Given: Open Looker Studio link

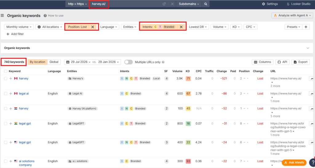Looking at the screenshot, I should 298,4.
